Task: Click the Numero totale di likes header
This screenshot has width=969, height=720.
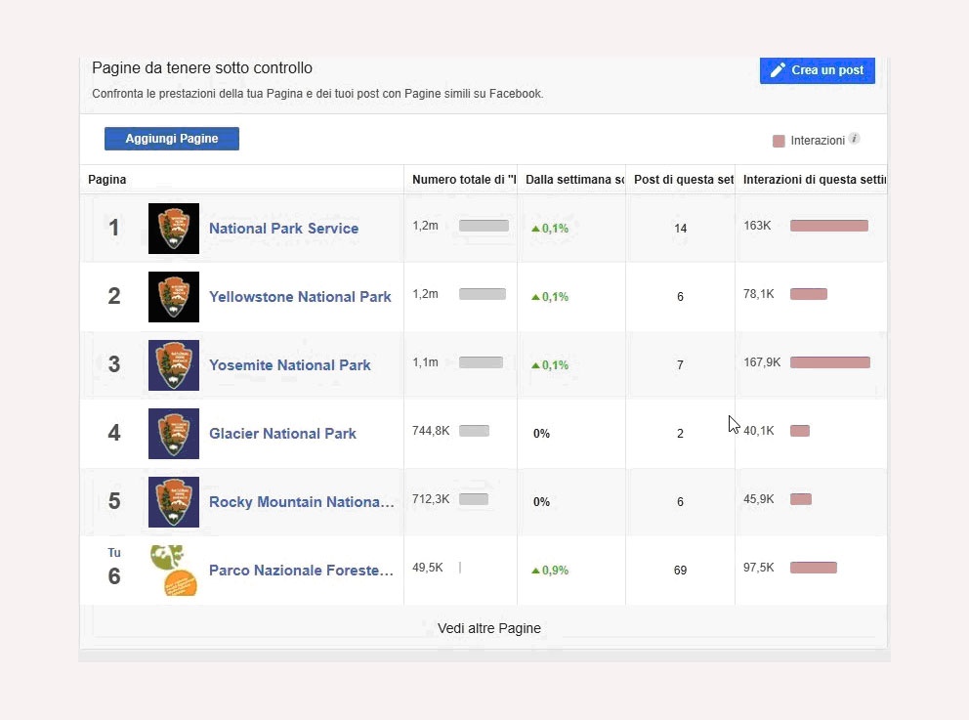Action: click(464, 180)
